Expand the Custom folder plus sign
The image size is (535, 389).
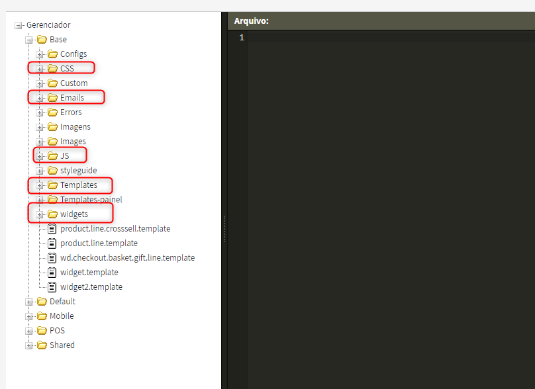click(40, 84)
